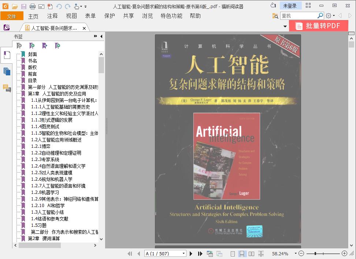Viewport: 356px width, 259px height.
Task: Go to last page button
Action: (x=200, y=254)
